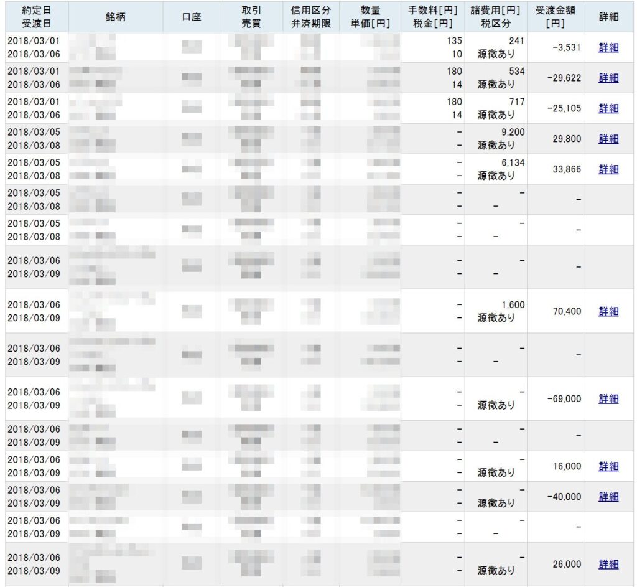Click 詳細 link for the -25,105 transaction
The image size is (637, 587).
coord(608,108)
